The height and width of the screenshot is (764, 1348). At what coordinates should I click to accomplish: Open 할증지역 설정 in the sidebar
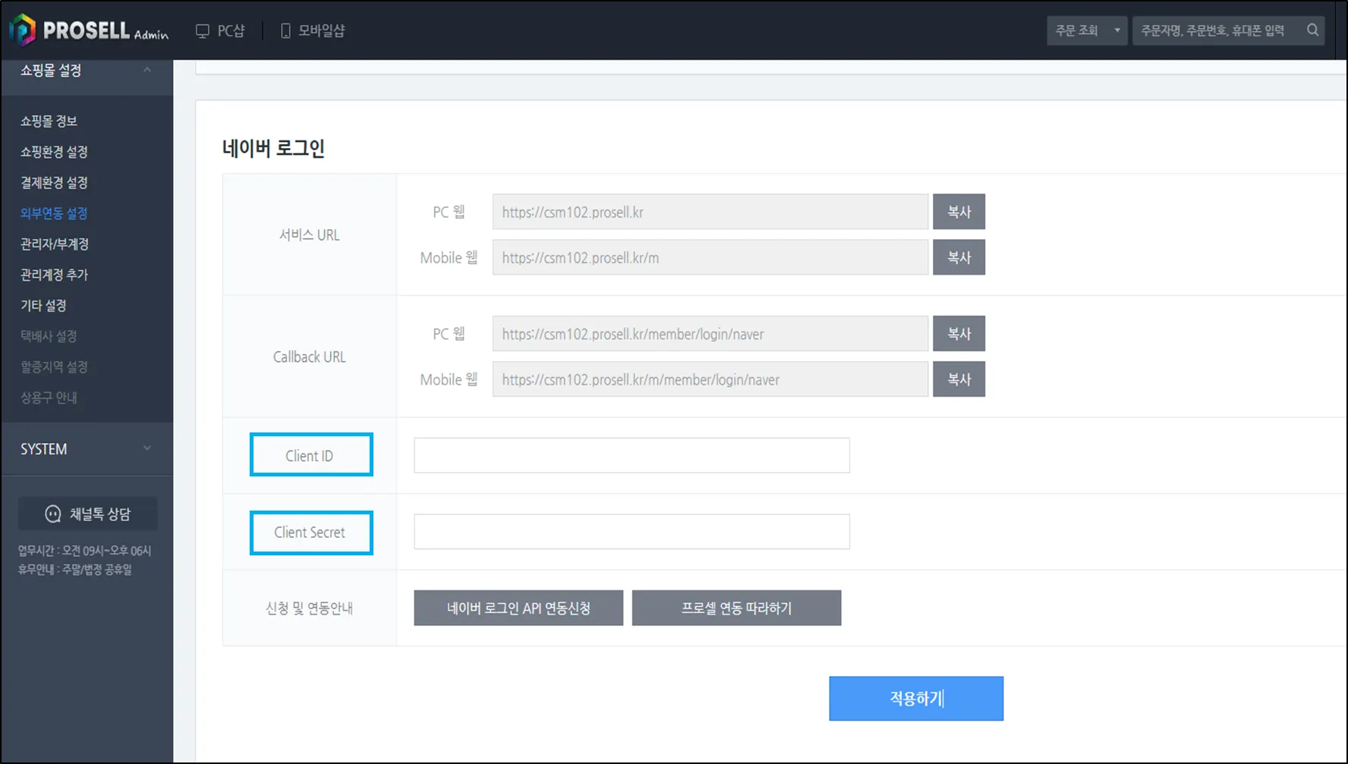tap(54, 367)
